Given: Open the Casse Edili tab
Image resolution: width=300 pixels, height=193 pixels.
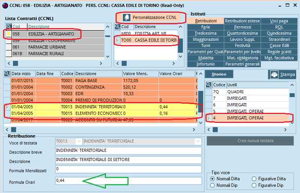Looking at the screenshot, I should click(x=279, y=46).
